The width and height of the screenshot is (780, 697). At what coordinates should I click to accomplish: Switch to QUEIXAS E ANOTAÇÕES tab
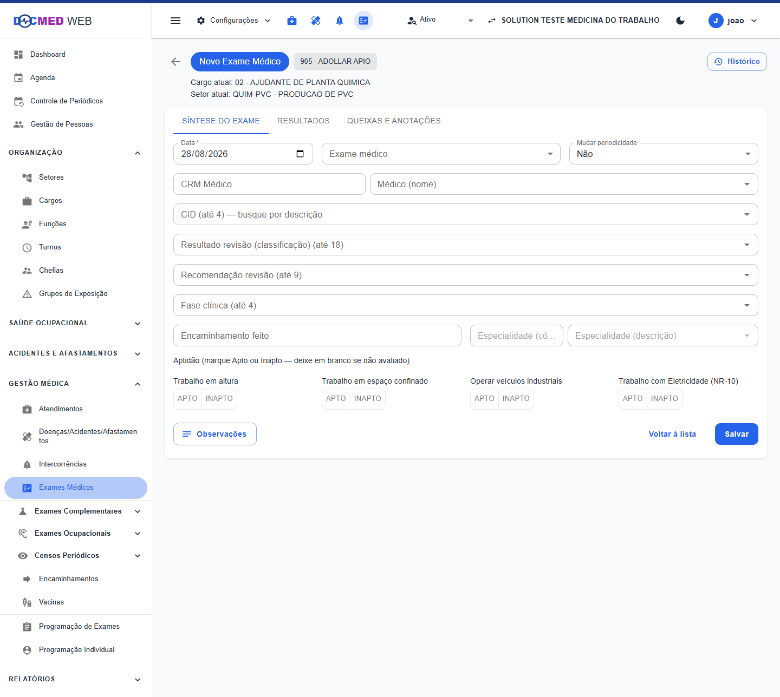pyautogui.click(x=394, y=121)
